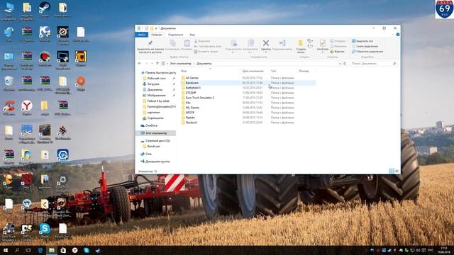Image resolution: width=454 pixels, height=255 pixels.
Task: Select Этот компьютер in navigation pane
Action: (x=156, y=133)
